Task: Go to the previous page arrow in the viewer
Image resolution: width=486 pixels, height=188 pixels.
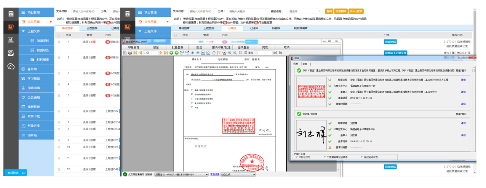Action: [x=141, y=53]
